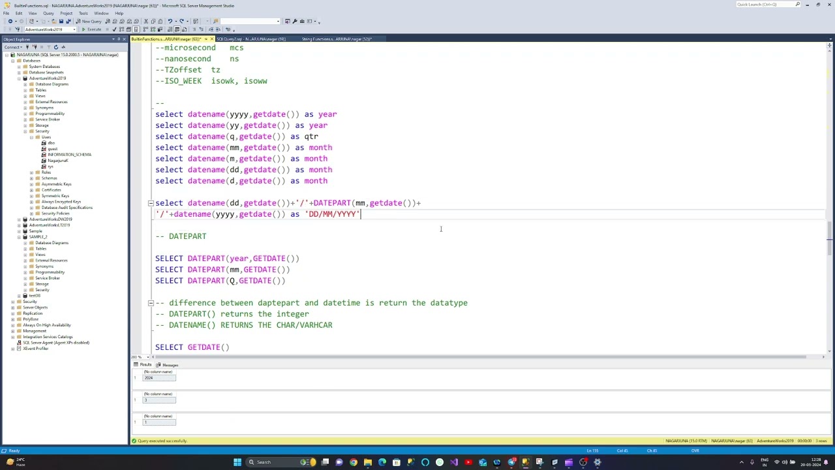
Task: Click the New Query toolbar button
Action: (x=89, y=21)
